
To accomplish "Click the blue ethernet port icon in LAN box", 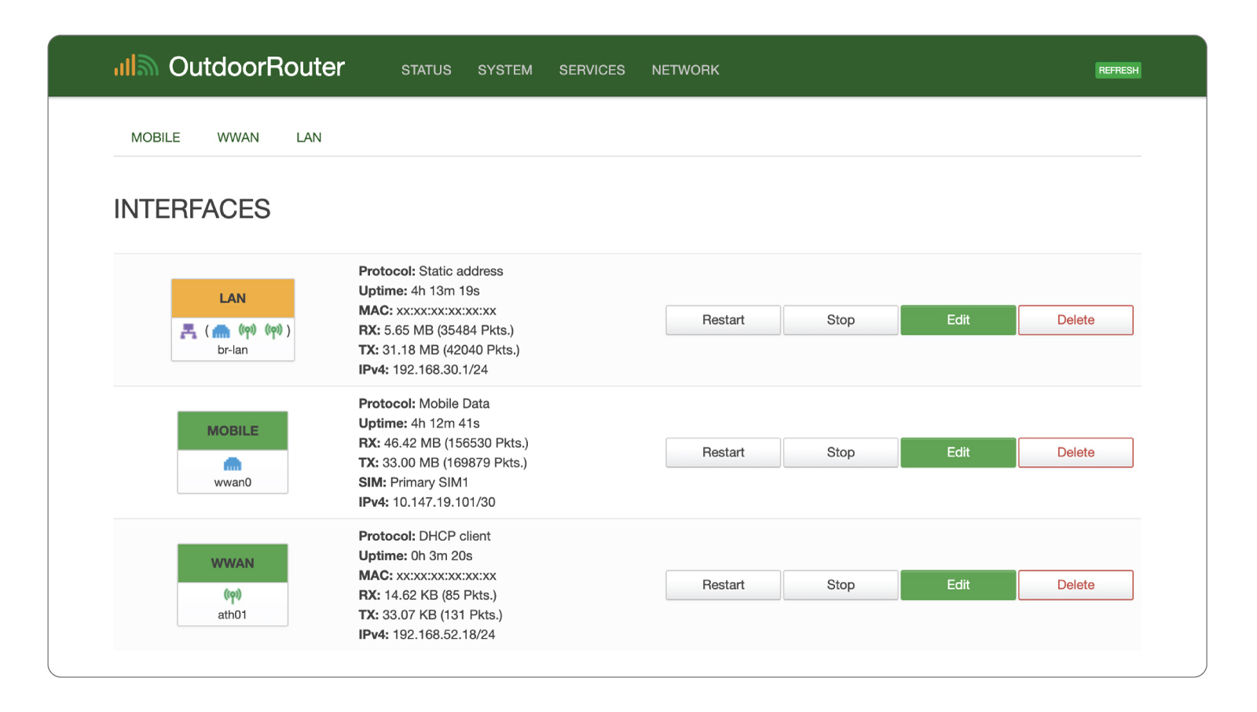I will pos(222,331).
